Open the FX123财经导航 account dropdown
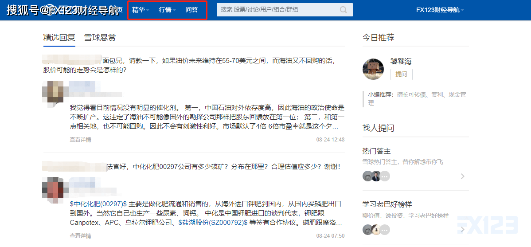Viewport: 531px width, 247px height. pos(440,10)
